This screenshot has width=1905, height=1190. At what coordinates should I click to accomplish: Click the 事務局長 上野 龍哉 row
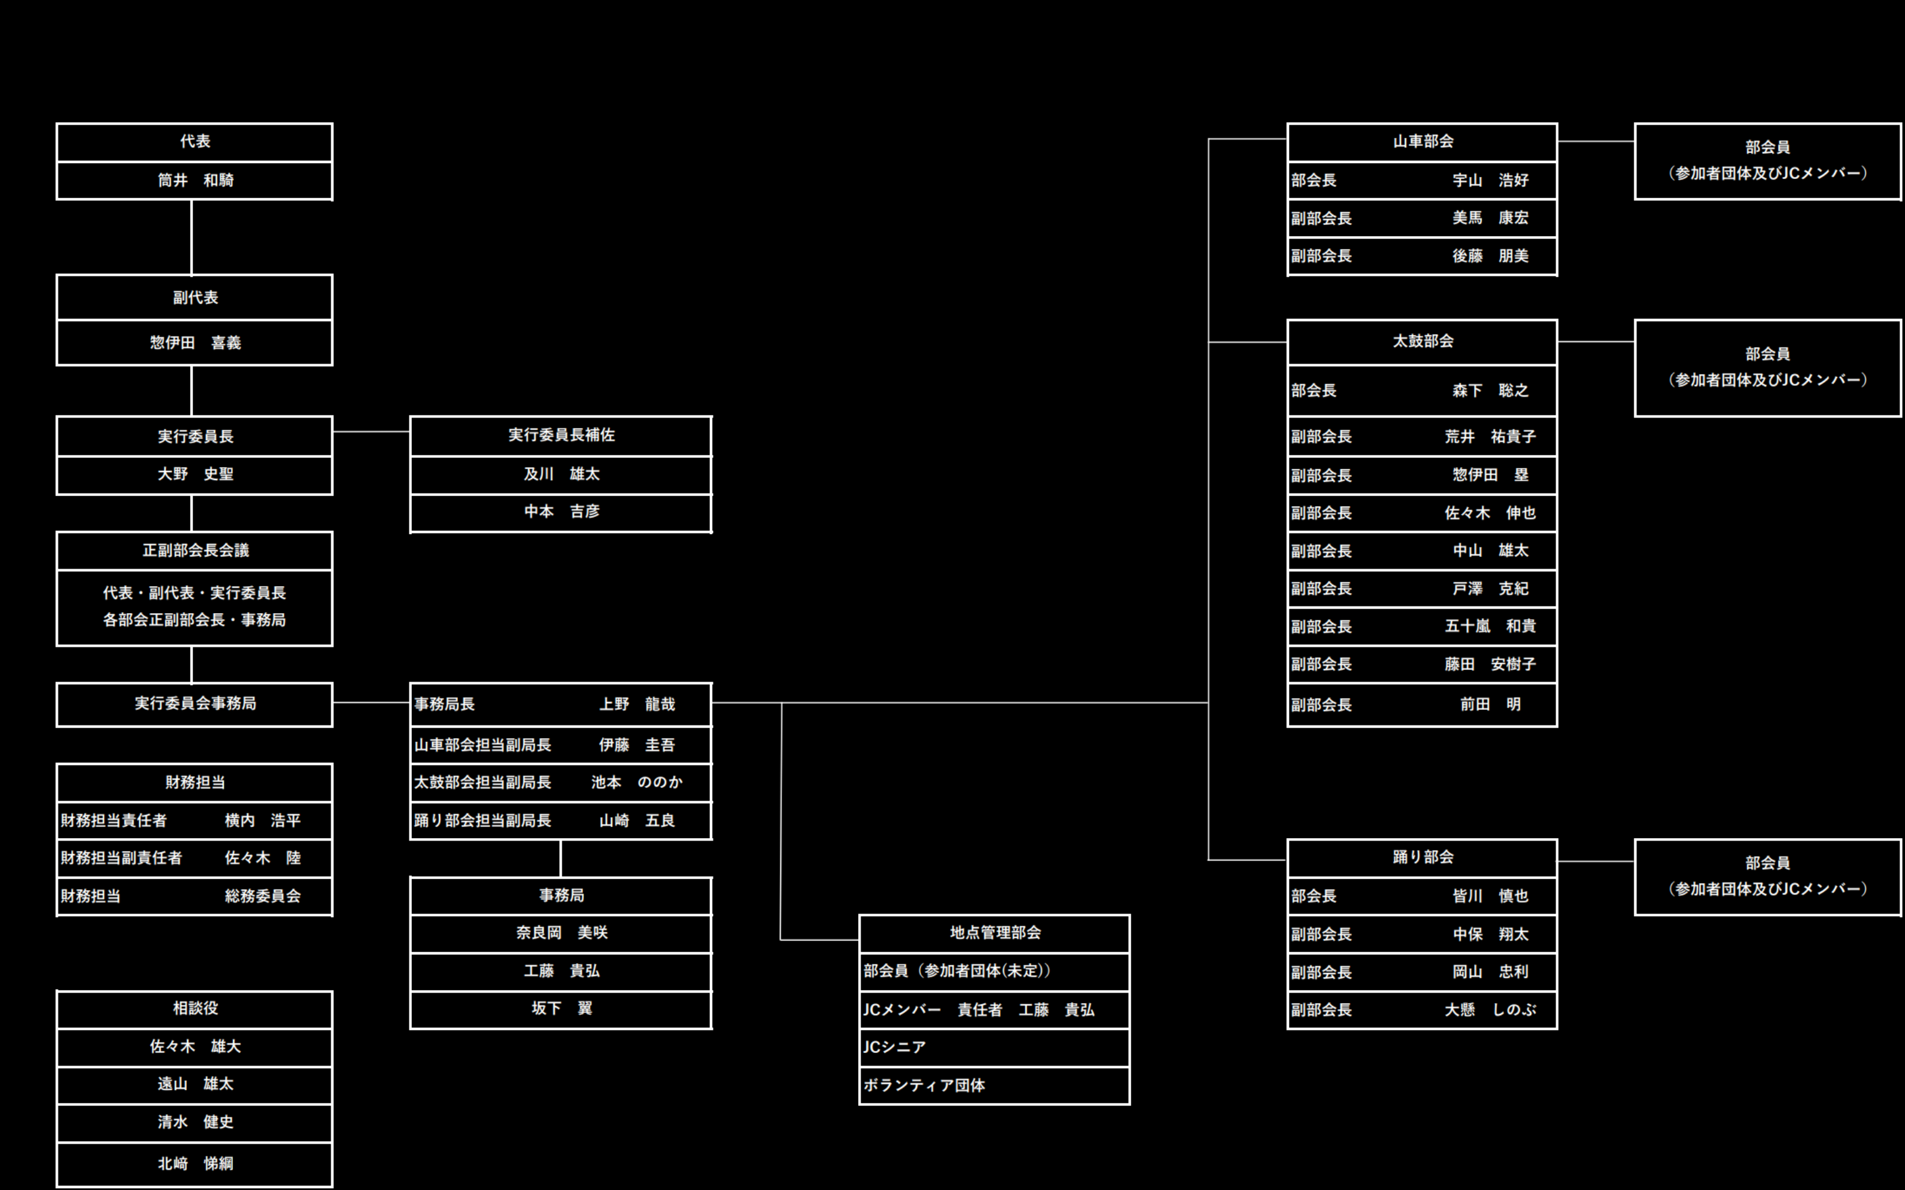[x=560, y=704]
